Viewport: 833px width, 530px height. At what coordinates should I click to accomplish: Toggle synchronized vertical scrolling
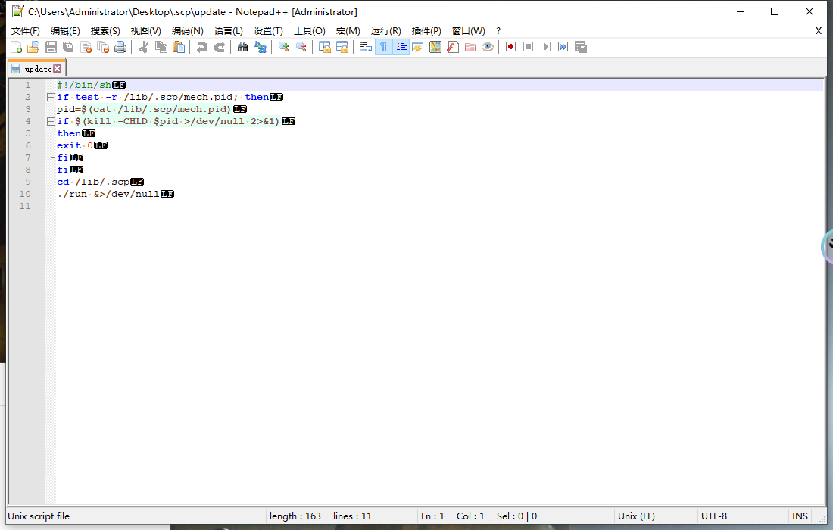click(x=325, y=47)
